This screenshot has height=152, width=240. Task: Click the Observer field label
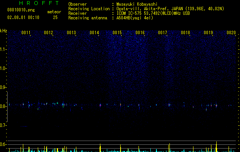pyautogui.click(x=77, y=4)
